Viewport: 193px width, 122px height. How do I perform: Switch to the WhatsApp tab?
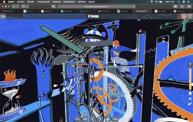(x=67, y=11)
